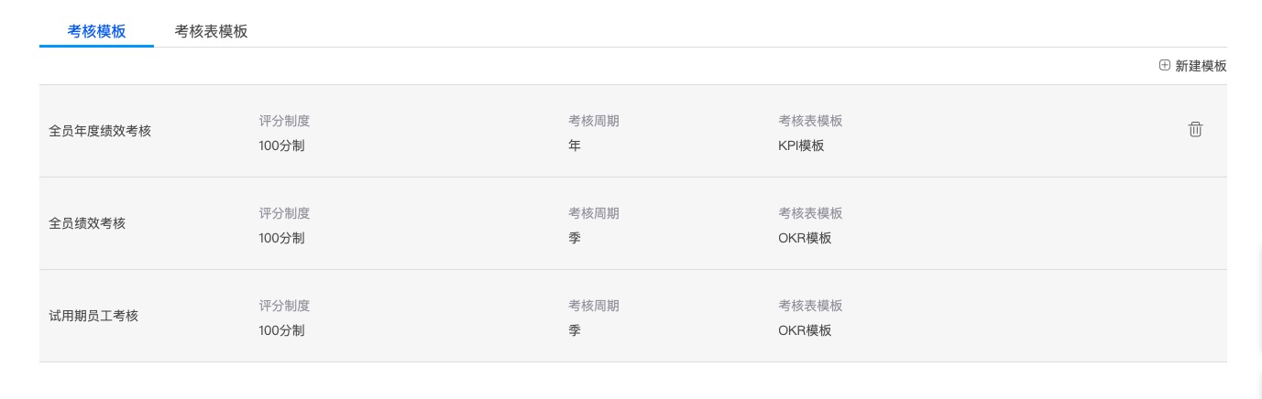The width and height of the screenshot is (1262, 399).
Task: Click the 考核表模板 label in 试用期员工考核 row
Action: point(810,306)
